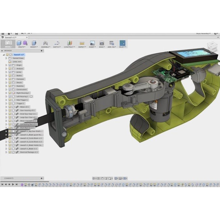The image size is (220, 220).
Task: Click the ViewCube in the corner
Action: 212,47
